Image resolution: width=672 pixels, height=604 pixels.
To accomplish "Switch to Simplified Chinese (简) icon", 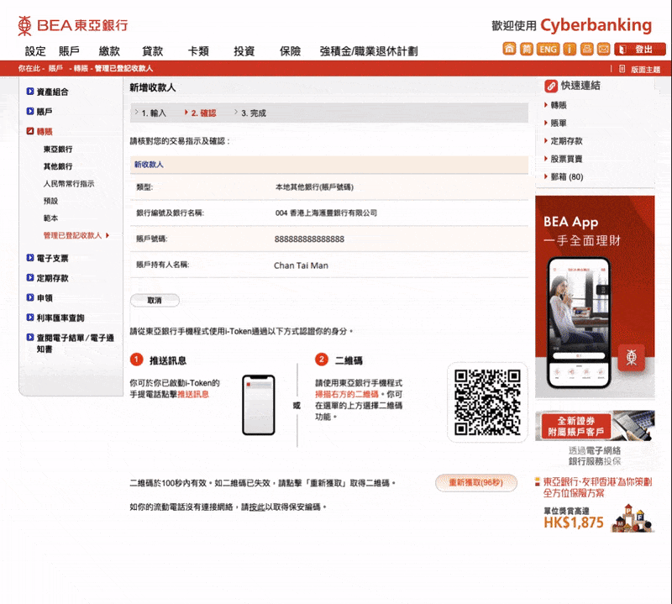I will (527, 49).
